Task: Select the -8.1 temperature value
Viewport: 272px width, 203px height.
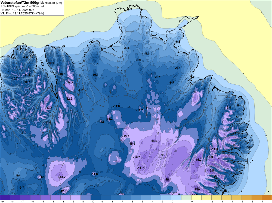Action: click(x=147, y=54)
